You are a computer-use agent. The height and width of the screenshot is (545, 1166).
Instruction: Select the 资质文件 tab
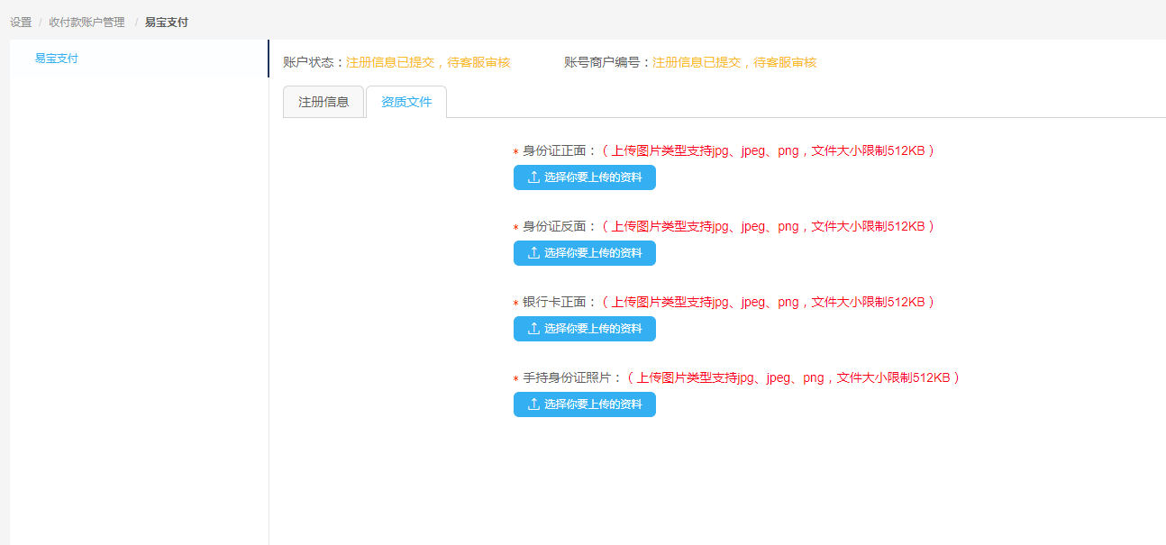click(x=406, y=103)
